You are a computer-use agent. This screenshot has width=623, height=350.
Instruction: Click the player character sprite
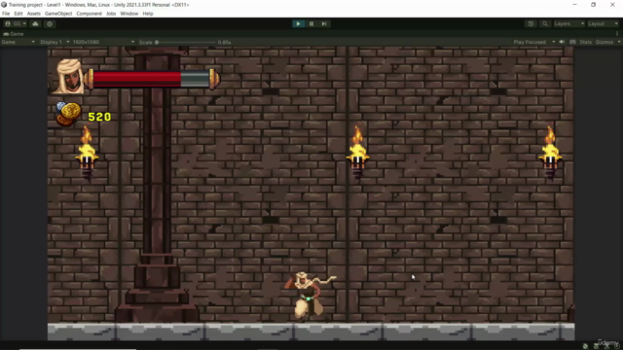tap(309, 296)
